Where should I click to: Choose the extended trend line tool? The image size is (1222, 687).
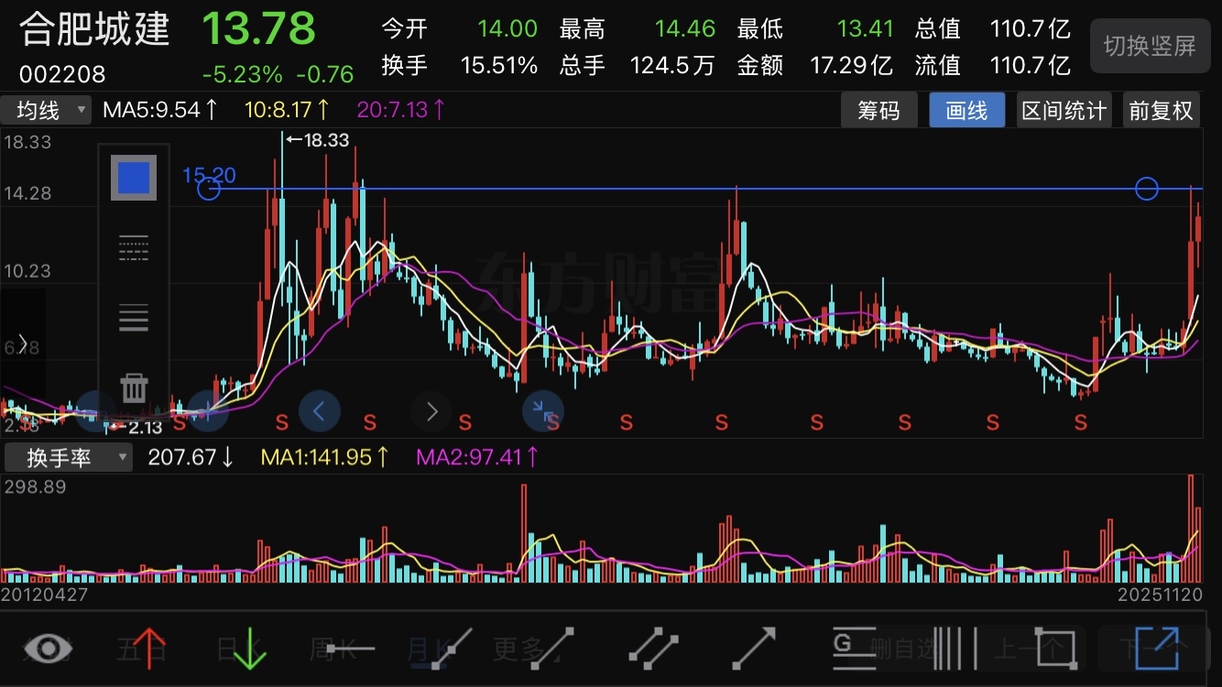pos(551,649)
